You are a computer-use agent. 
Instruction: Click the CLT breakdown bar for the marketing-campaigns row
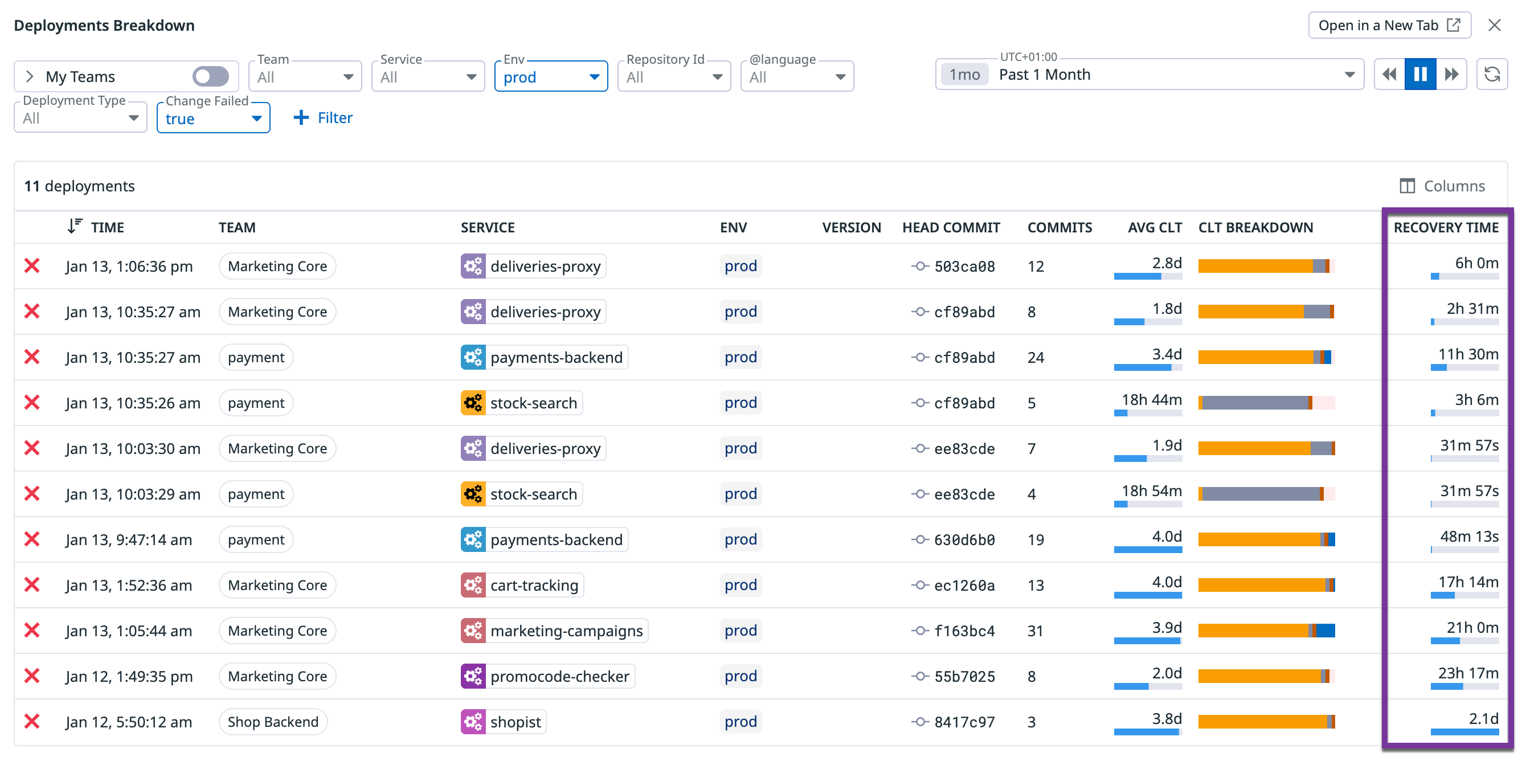point(1266,631)
